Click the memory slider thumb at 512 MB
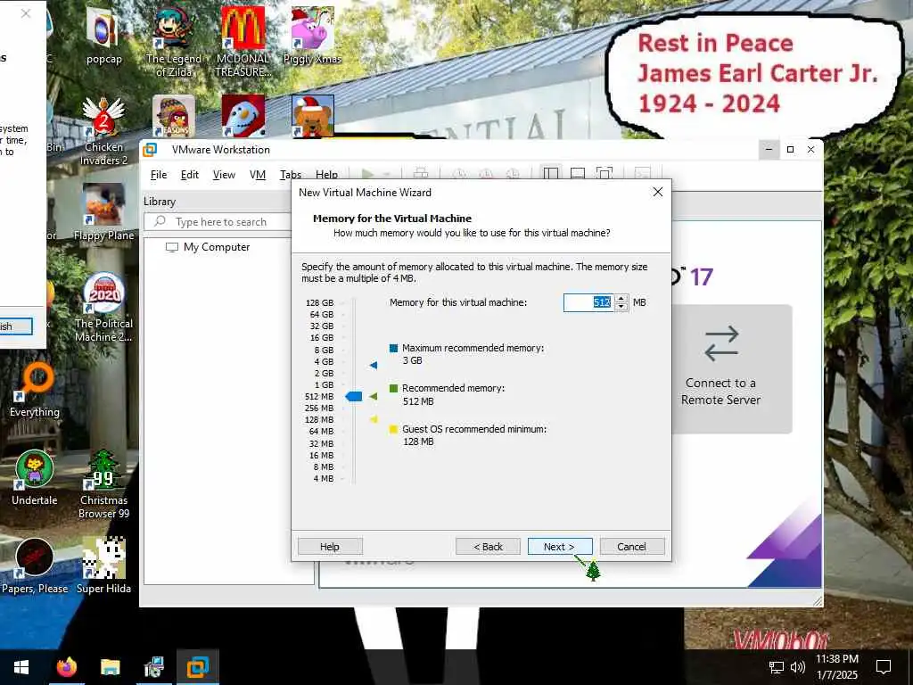 tap(353, 396)
